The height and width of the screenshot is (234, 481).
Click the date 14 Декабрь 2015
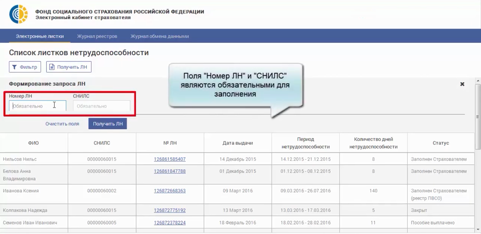point(238,159)
